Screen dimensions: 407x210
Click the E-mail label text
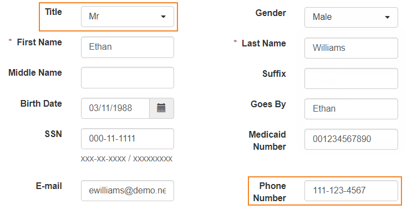pyautogui.click(x=49, y=186)
